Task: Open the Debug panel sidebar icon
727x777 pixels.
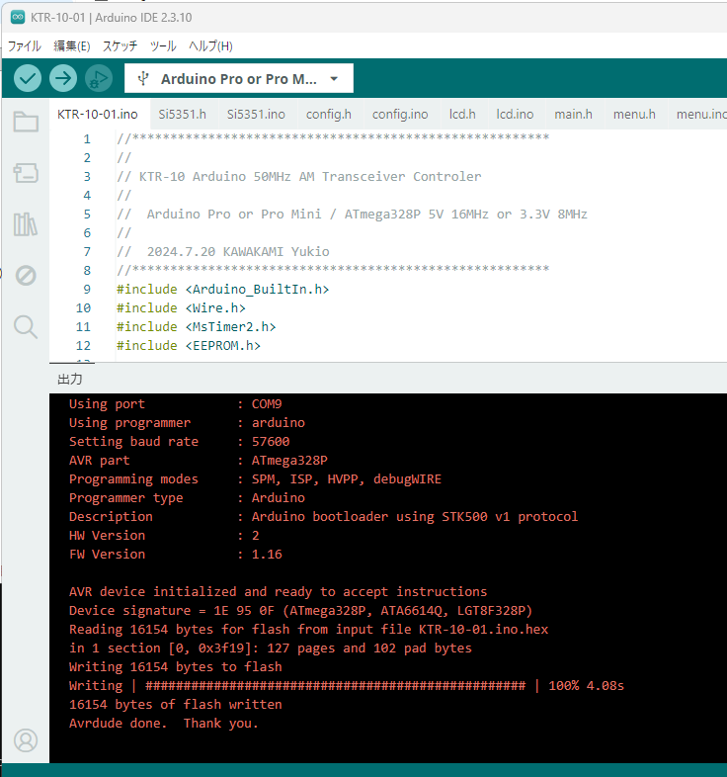Action: click(x=26, y=275)
